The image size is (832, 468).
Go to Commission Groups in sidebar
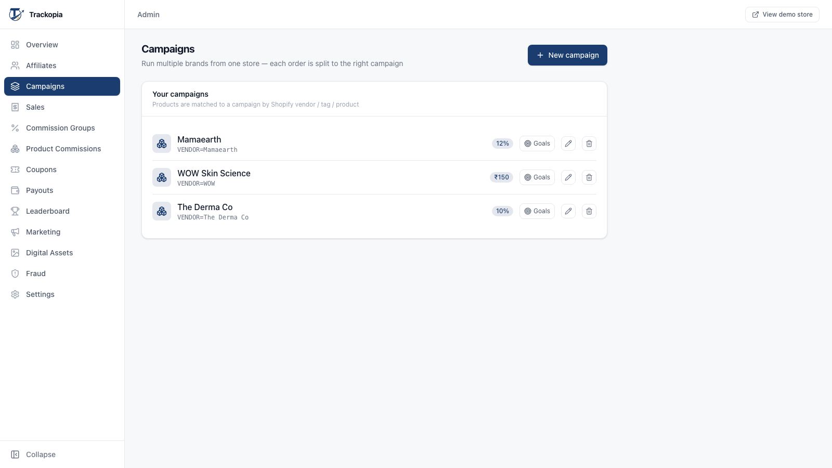pos(62,128)
